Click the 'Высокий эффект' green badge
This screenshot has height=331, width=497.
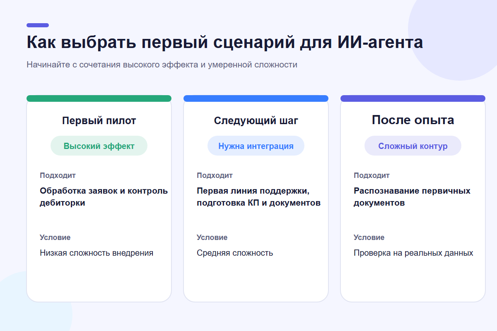coord(99,146)
